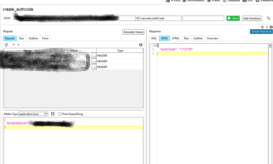Open the Databases toolbar item
273x164 pixels.
[231, 1]
